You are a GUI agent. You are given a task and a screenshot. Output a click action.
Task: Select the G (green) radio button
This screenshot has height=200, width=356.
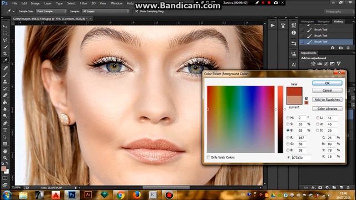point(288,144)
